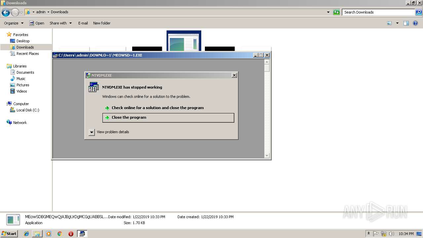
Task: Click the Size 1.70 KB value
Action: coord(138,223)
